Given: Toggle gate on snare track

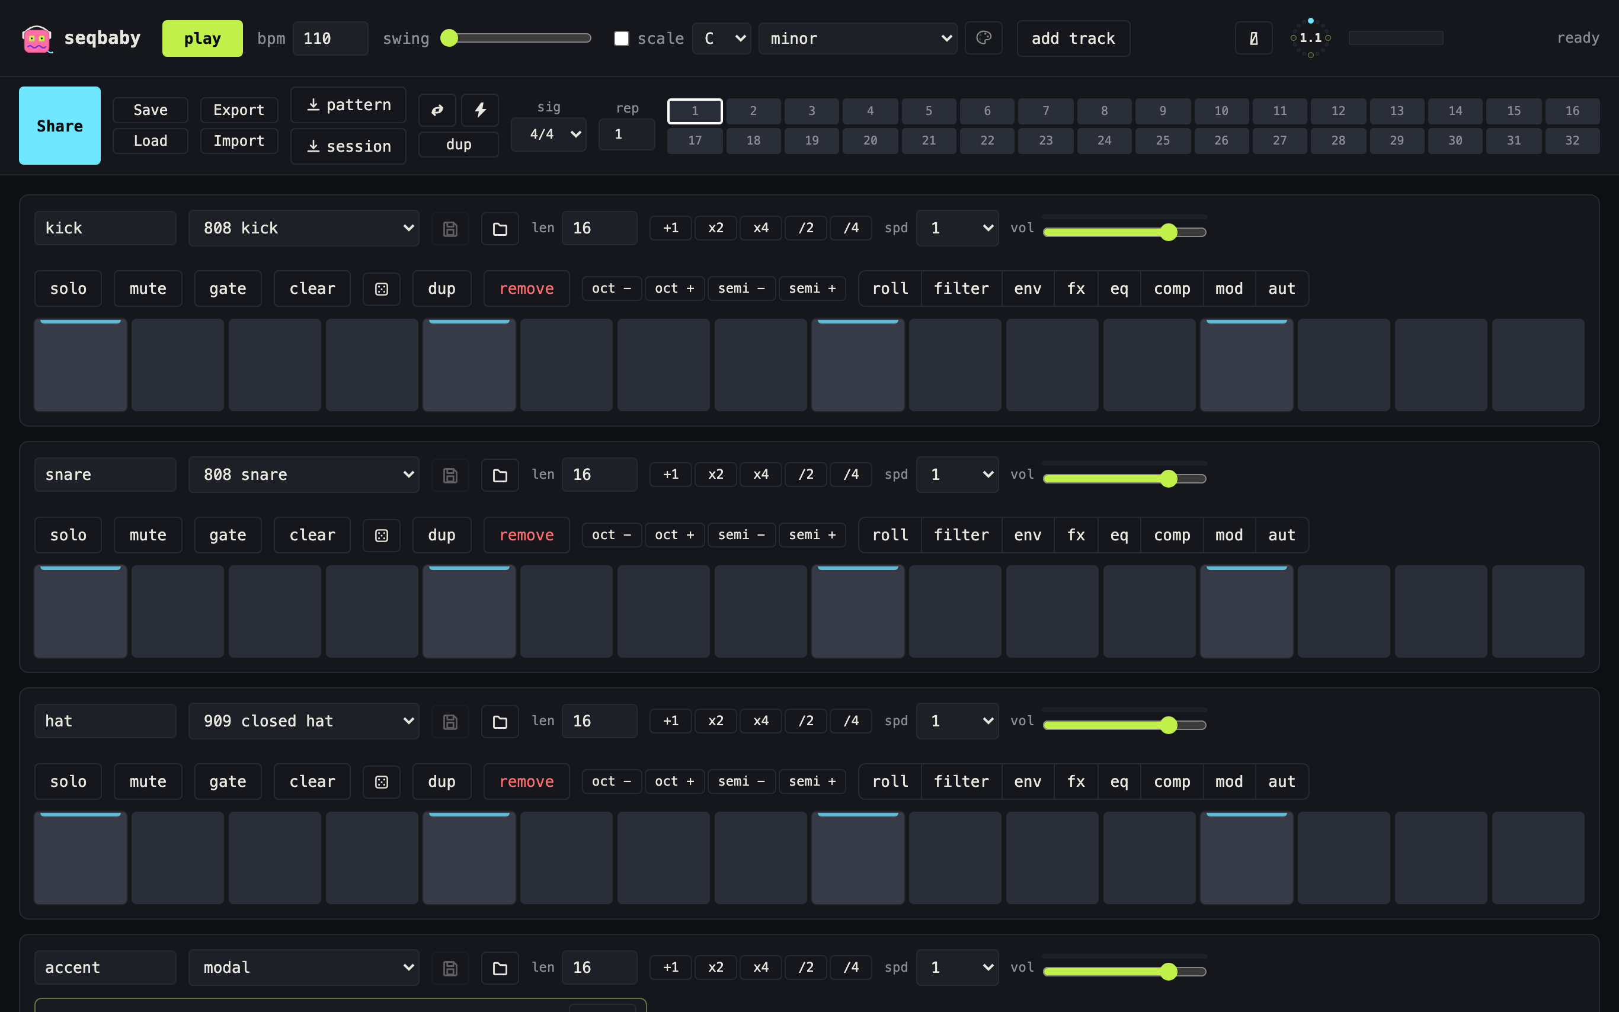Looking at the screenshot, I should (228, 535).
